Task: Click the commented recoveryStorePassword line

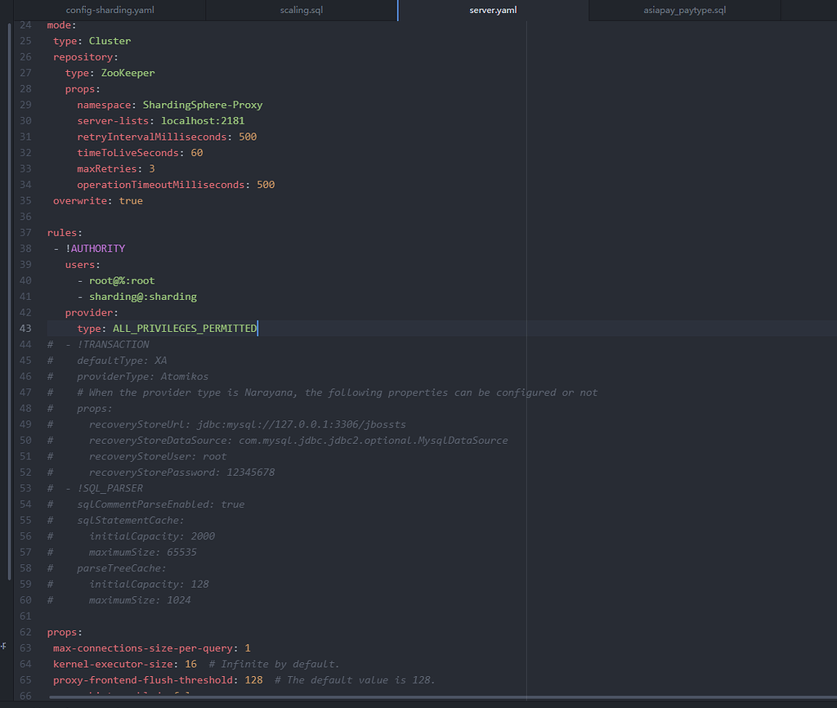Action: click(181, 473)
